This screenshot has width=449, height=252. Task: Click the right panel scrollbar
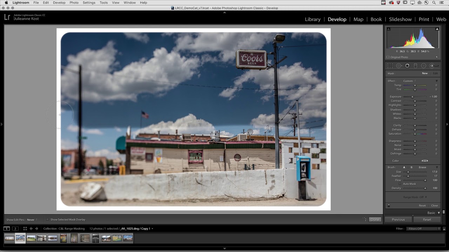(x=444, y=212)
